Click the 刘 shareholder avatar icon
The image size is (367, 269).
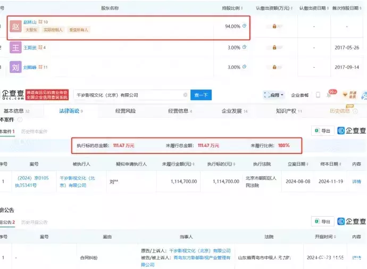(x=15, y=68)
